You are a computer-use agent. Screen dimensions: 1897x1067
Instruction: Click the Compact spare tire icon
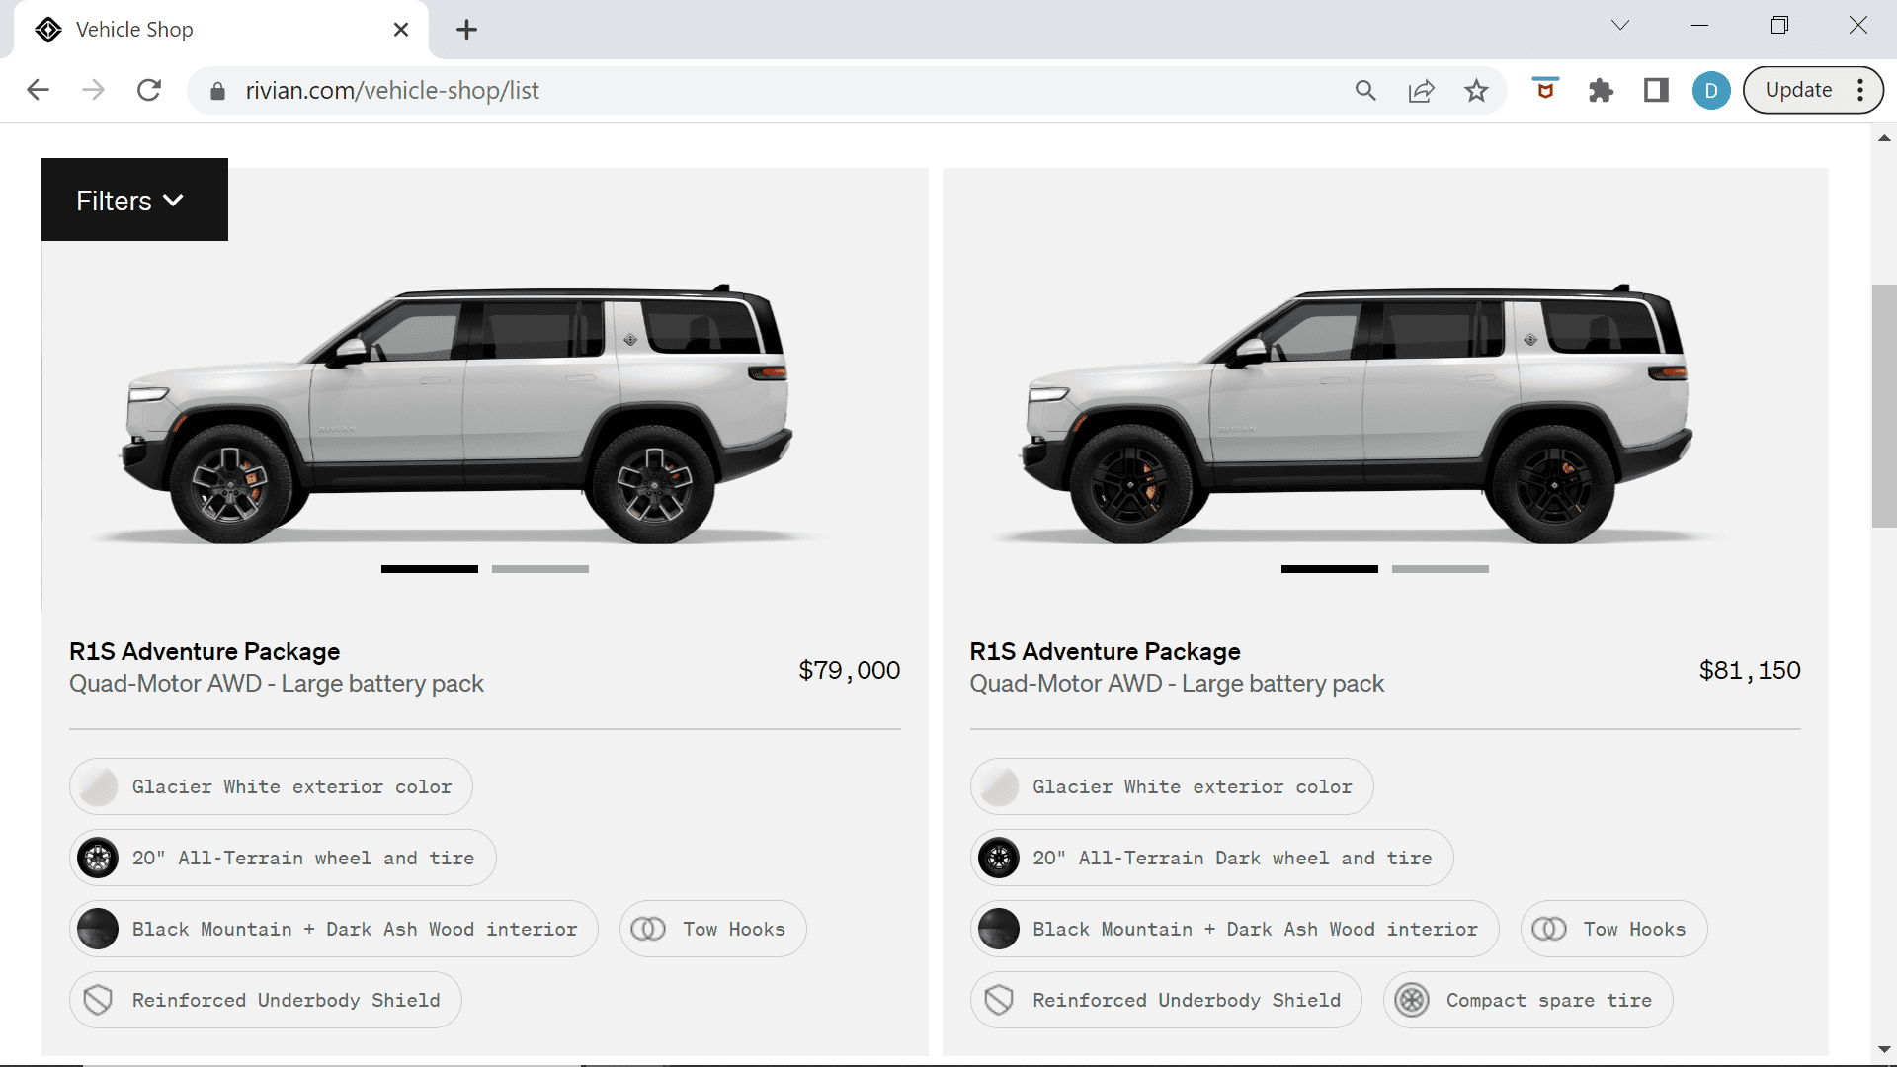pyautogui.click(x=1412, y=1000)
